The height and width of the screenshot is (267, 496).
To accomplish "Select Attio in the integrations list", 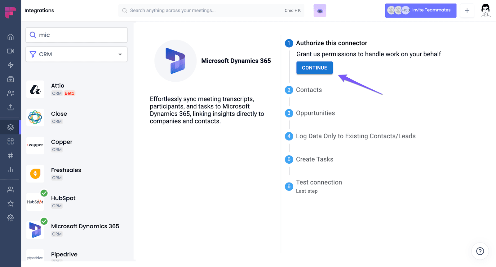I will [x=58, y=85].
